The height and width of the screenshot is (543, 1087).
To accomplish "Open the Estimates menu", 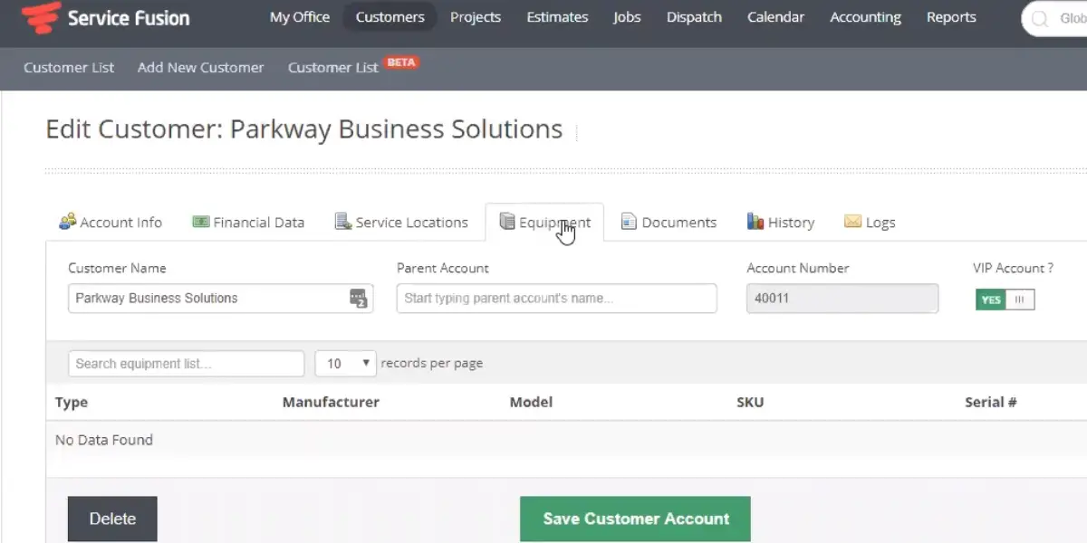I will (557, 17).
